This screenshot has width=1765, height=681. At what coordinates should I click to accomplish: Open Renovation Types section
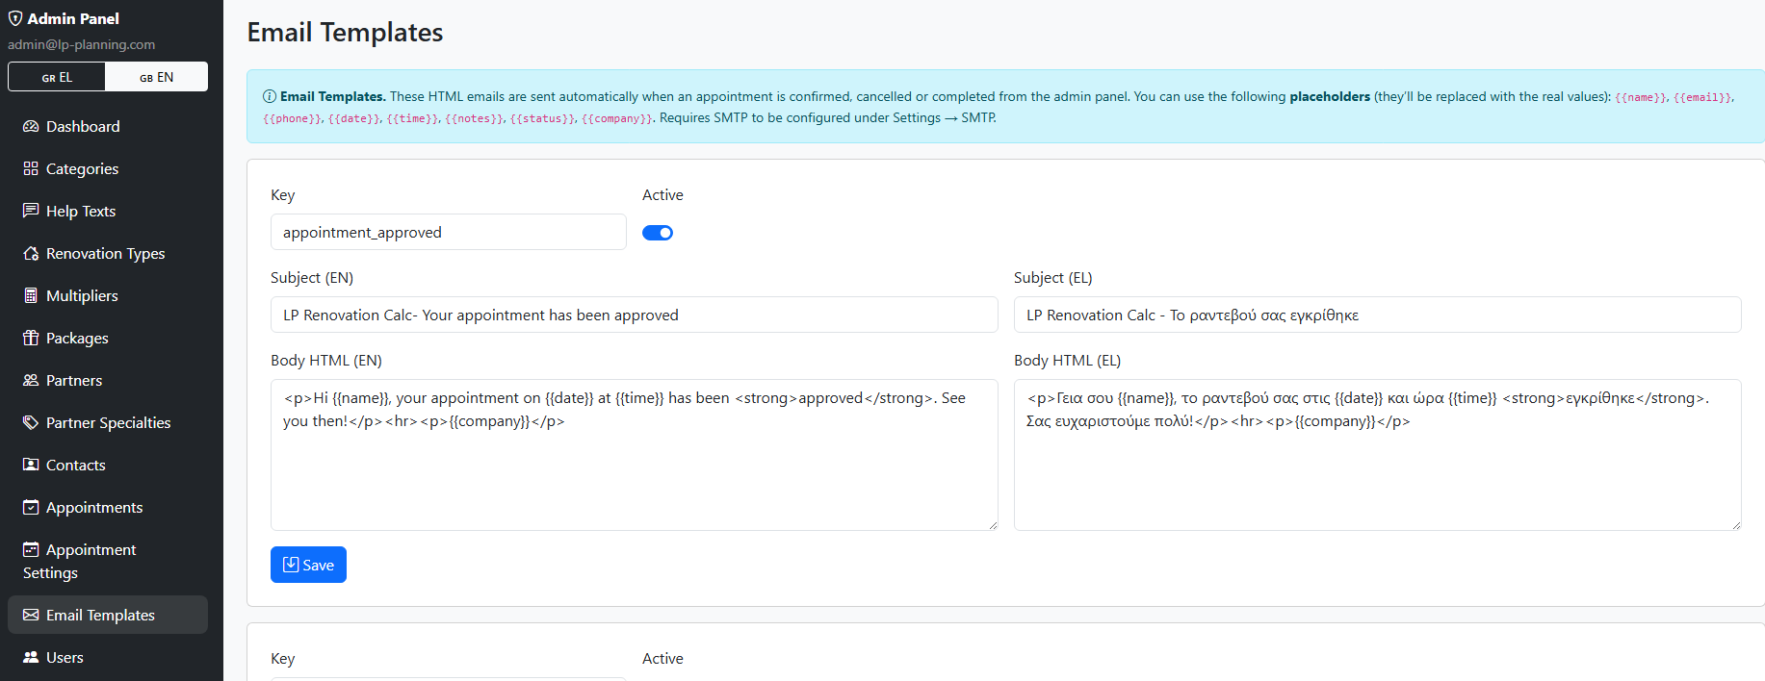[108, 253]
